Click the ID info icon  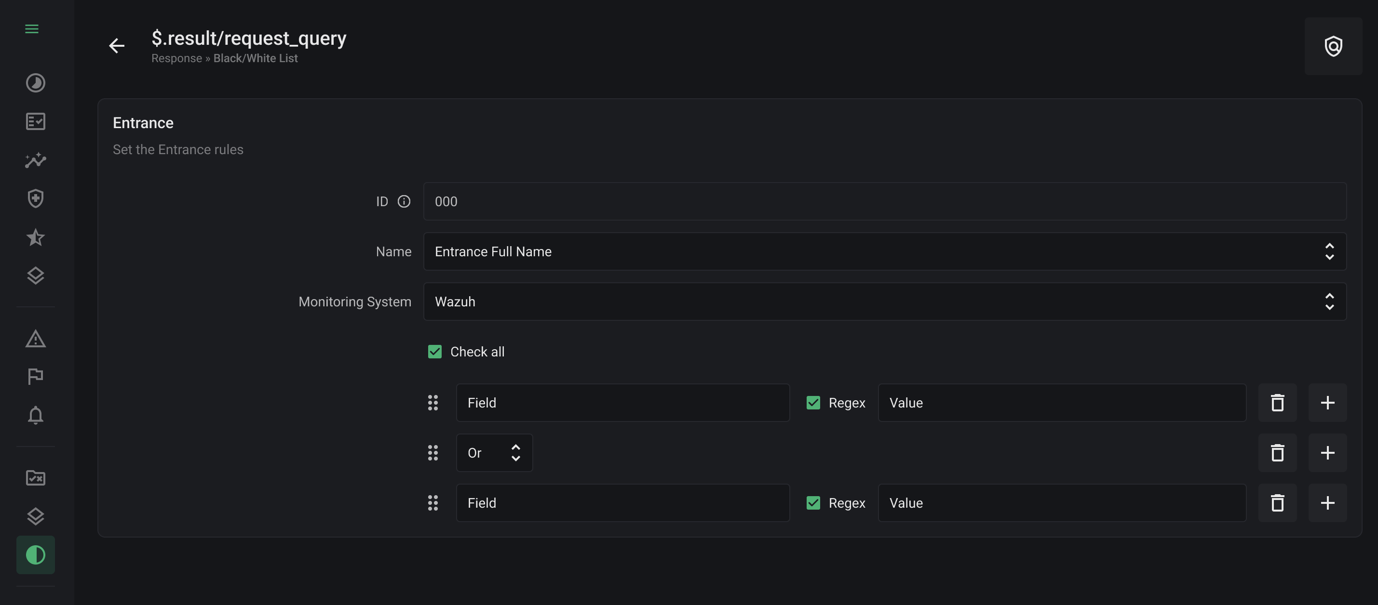click(x=404, y=201)
